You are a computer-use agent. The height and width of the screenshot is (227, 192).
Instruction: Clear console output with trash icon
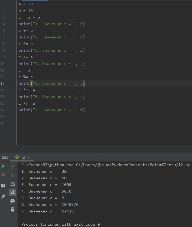click(13, 209)
